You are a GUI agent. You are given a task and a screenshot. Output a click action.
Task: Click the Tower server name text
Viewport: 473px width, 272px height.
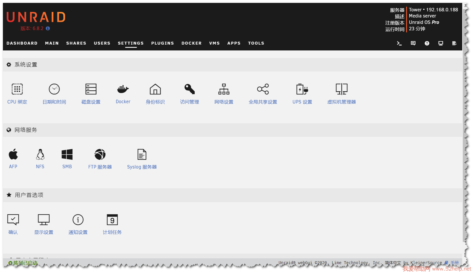pyautogui.click(x=415, y=10)
